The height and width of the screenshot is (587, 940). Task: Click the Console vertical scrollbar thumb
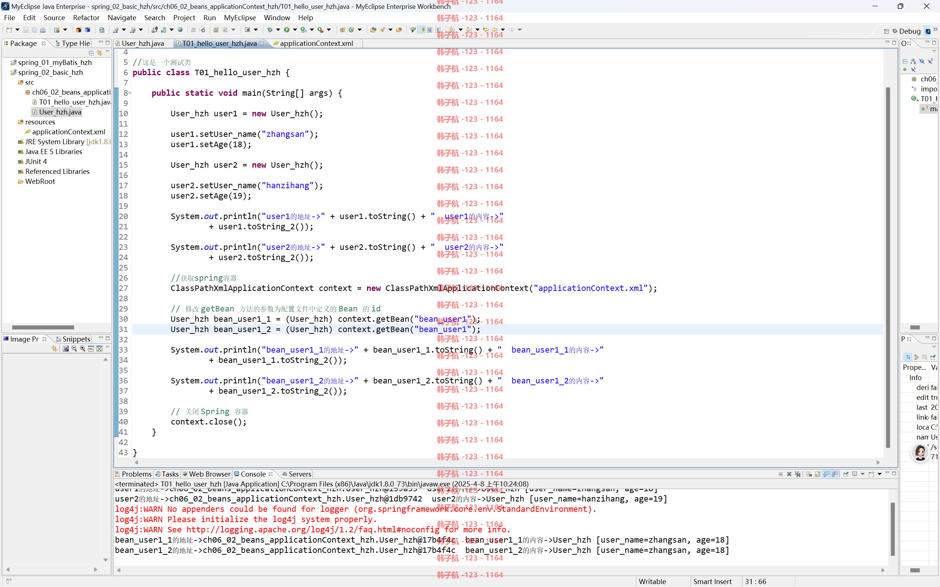click(x=893, y=529)
